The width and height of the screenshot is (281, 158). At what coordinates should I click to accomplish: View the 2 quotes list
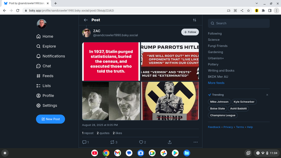[x=103, y=133]
